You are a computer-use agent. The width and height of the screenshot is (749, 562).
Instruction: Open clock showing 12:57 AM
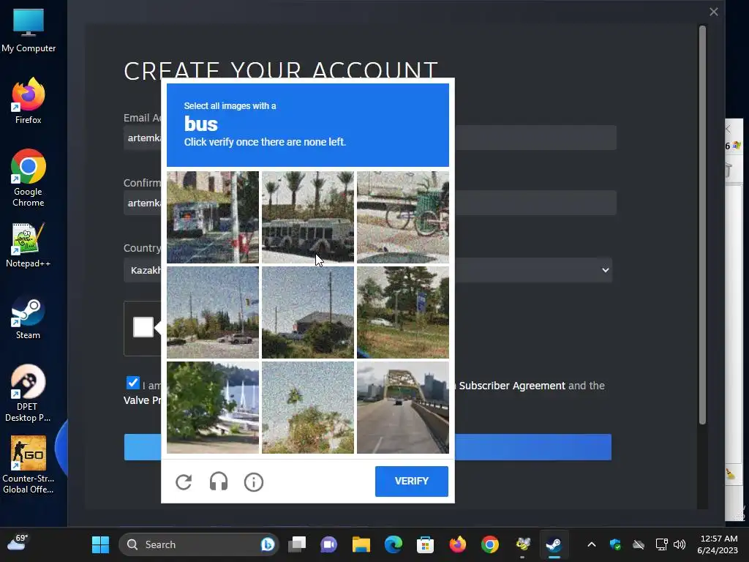[x=718, y=544]
